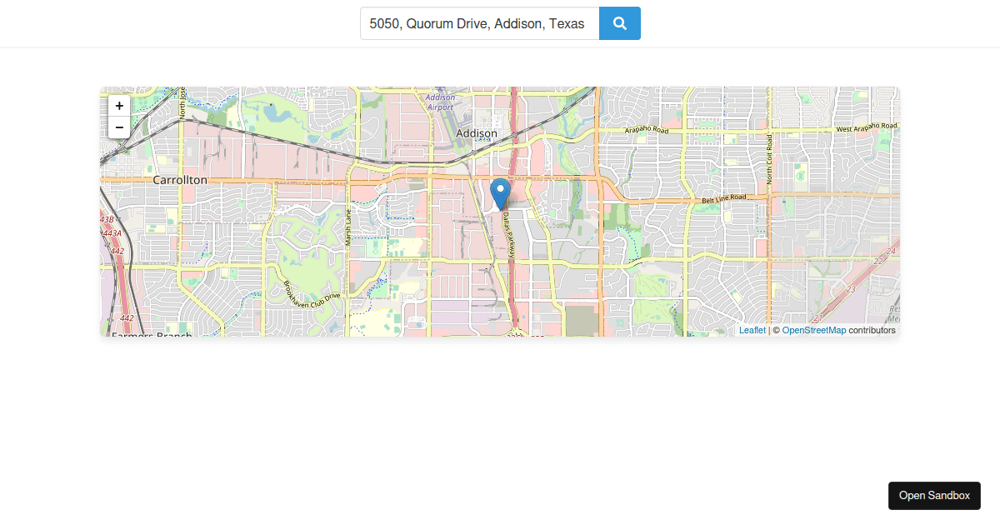Click the 443A route marker on the map
1000x525 pixels.
pyautogui.click(x=111, y=233)
